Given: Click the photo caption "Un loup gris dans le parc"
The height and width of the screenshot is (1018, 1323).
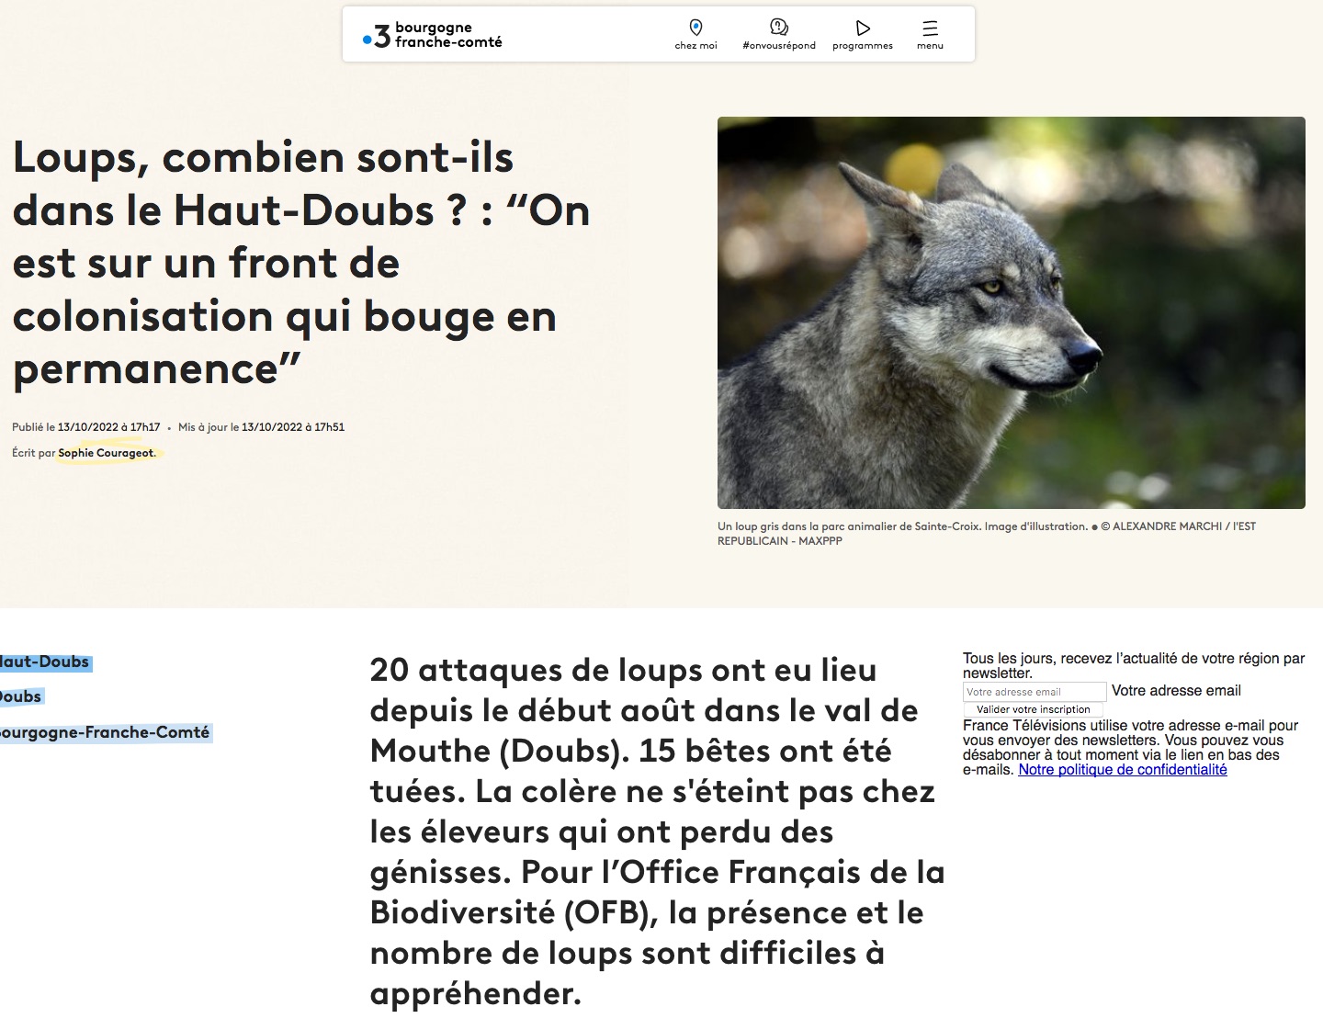Looking at the screenshot, I should coord(987,534).
